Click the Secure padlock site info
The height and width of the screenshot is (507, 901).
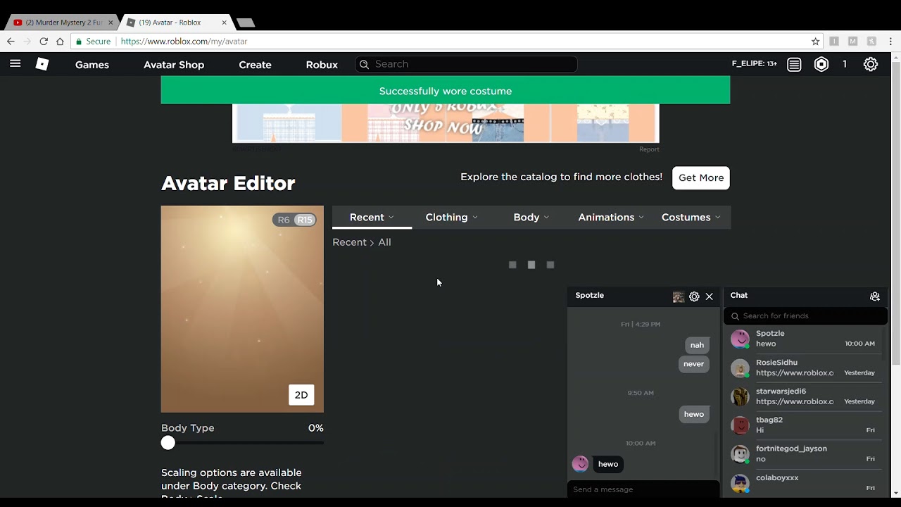93,42
